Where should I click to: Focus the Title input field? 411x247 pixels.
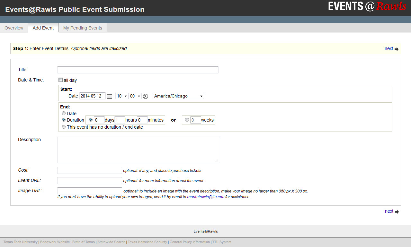point(138,70)
